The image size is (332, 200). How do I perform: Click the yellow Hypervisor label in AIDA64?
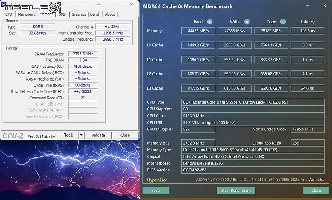[x=157, y=180]
